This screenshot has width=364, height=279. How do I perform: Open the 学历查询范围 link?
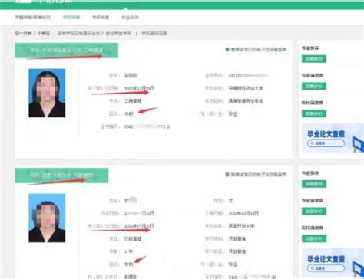(x=154, y=34)
